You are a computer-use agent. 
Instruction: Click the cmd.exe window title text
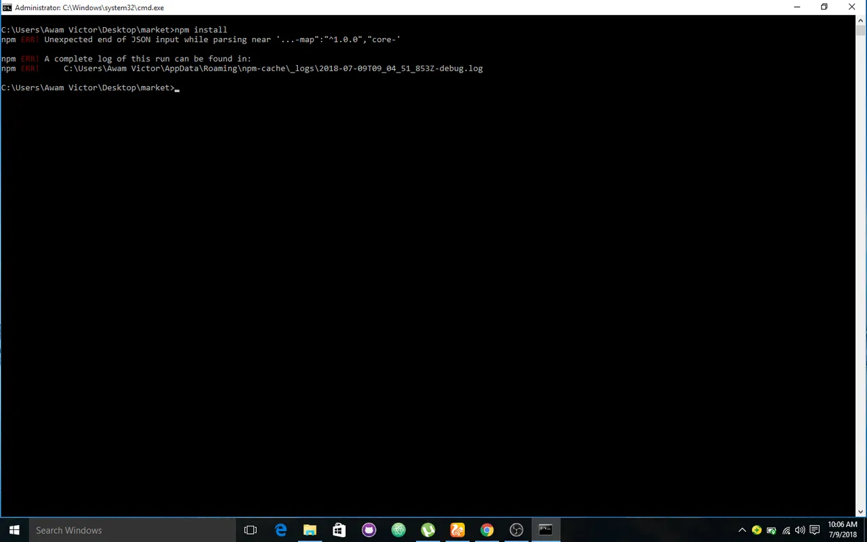(x=89, y=7)
